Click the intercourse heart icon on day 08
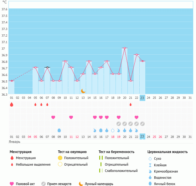The width and height of the screenshot is (196, 186). pos(53,117)
